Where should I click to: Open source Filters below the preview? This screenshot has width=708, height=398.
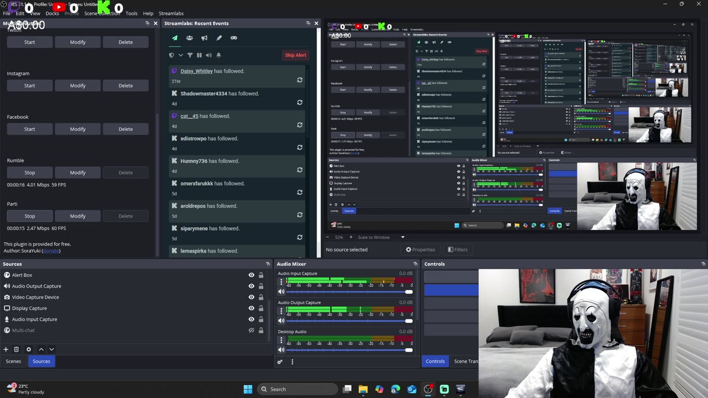(x=457, y=250)
